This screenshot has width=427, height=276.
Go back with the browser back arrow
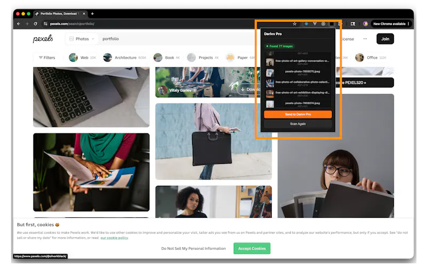pyautogui.click(x=19, y=23)
